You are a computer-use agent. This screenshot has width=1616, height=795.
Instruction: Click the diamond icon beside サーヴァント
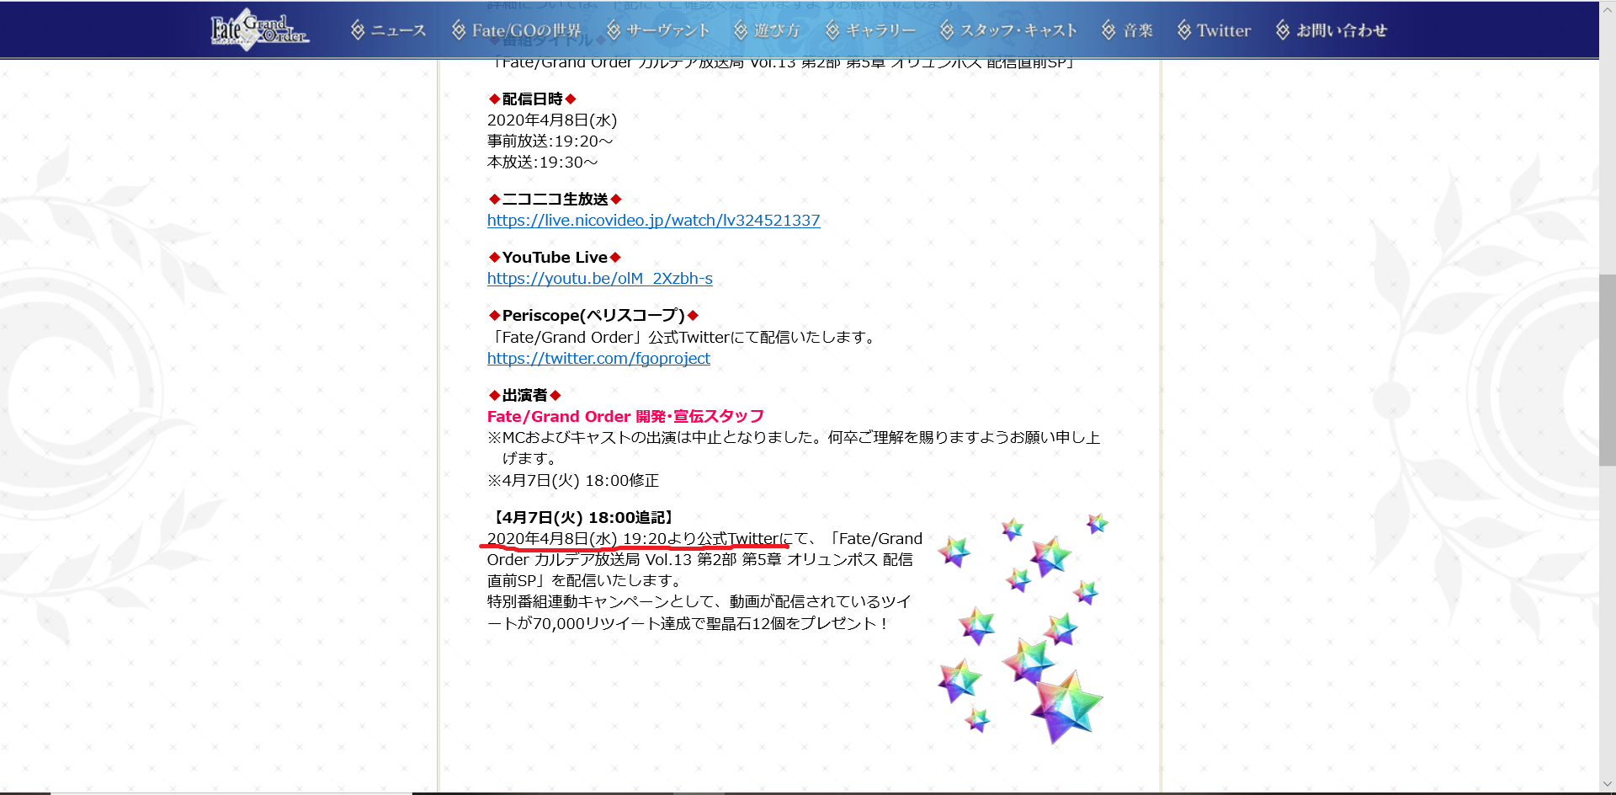614,30
